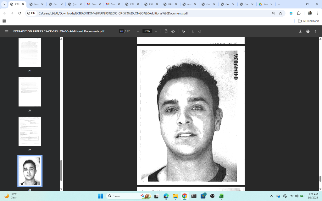Viewport: 322px width, 201px height.
Task: Edit the 63% zoom level field
Action: click(x=147, y=31)
